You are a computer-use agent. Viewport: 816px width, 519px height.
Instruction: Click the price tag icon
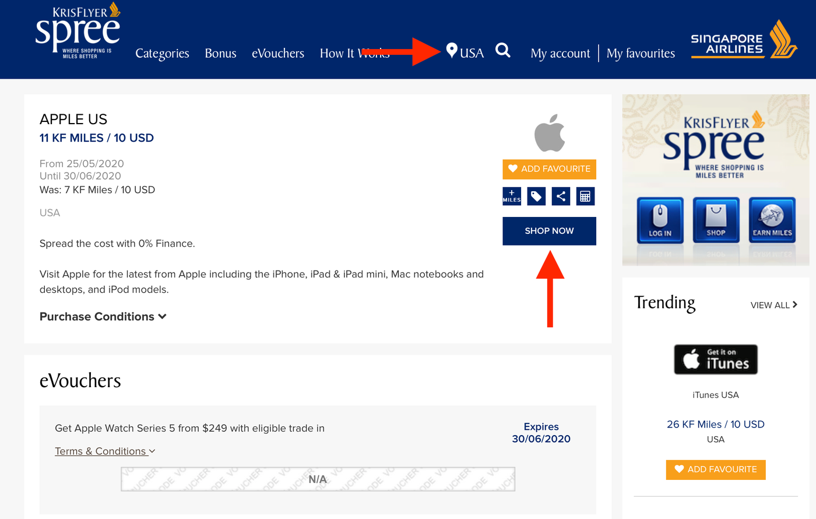coord(536,197)
